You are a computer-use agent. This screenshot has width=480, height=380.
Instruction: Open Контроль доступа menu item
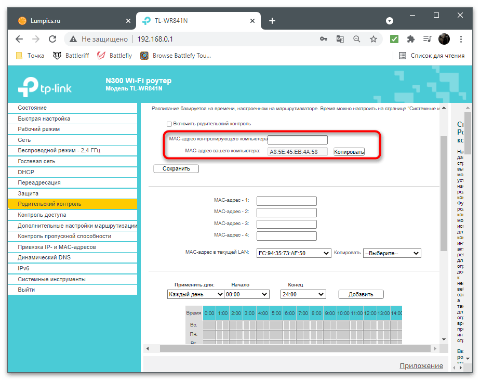click(72, 215)
